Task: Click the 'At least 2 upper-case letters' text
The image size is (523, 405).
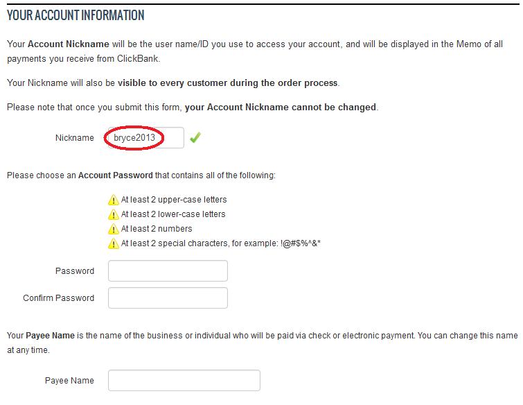Action: (174, 200)
